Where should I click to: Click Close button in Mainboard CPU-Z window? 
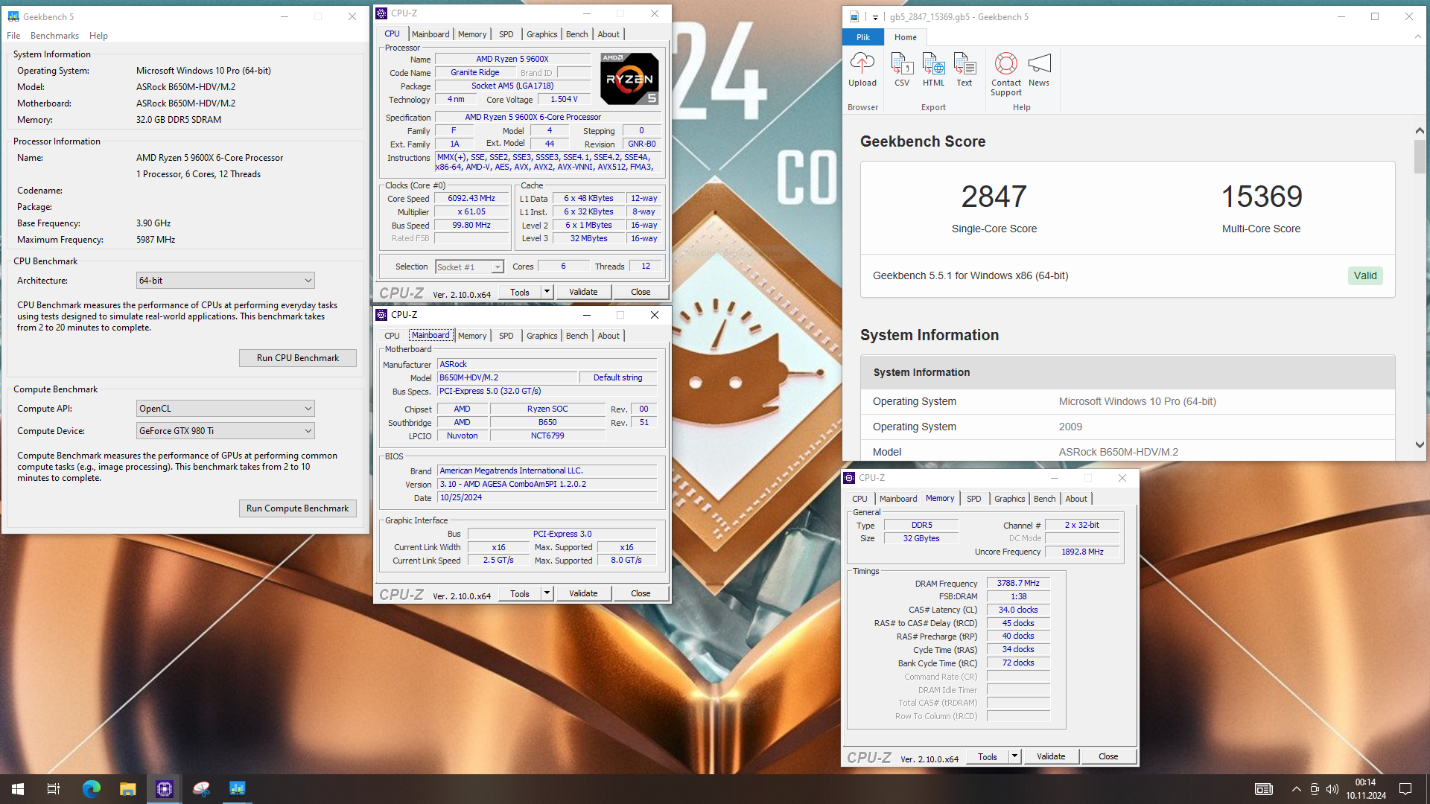[641, 593]
